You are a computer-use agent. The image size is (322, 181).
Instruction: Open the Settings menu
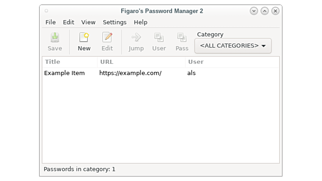point(114,22)
